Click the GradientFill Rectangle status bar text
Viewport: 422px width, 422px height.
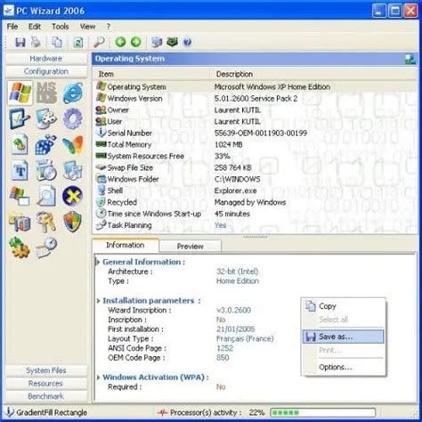click(x=52, y=412)
